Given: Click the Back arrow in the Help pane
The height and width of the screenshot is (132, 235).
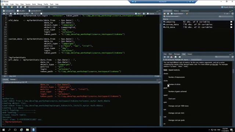Looking at the screenshot, I should click(x=165, y=57).
